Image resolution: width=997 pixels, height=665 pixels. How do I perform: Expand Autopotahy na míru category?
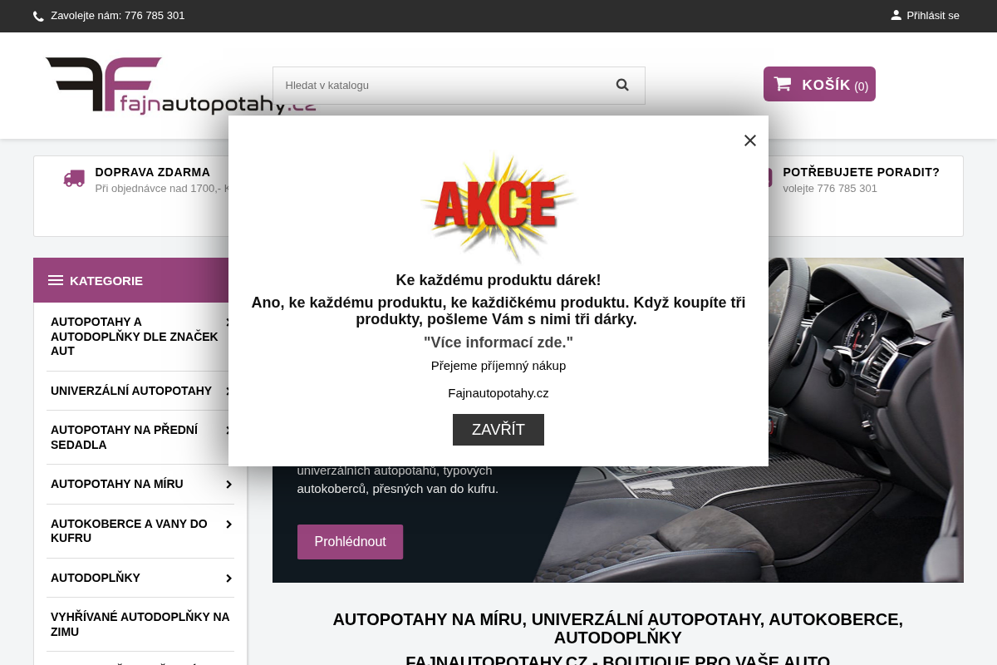[x=228, y=484]
